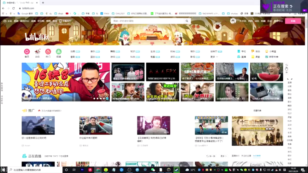308x173 pixels.
Task: Open the badminton video thumbnail in 推广
Action: (211, 125)
